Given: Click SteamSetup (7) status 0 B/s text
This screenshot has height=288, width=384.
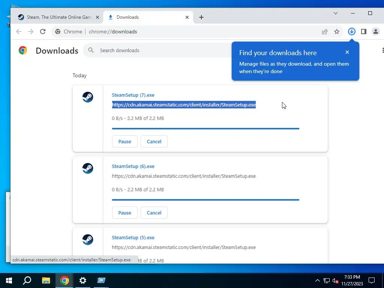Looking at the screenshot, I should 138,118.
